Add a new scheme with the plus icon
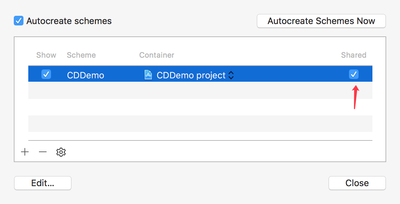The width and height of the screenshot is (400, 204). [25, 152]
